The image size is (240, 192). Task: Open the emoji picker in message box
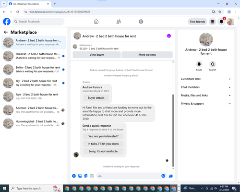point(163,176)
